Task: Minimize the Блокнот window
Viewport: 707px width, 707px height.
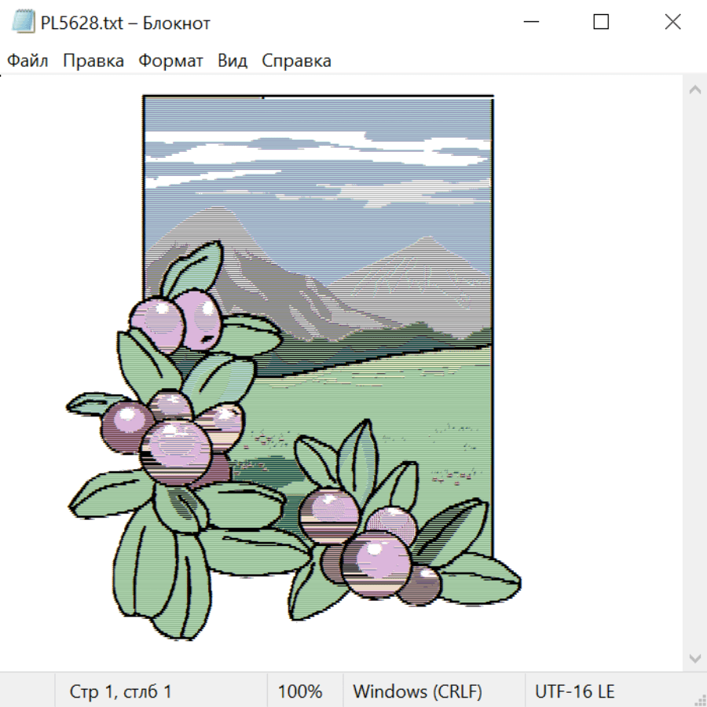Action: [529, 22]
